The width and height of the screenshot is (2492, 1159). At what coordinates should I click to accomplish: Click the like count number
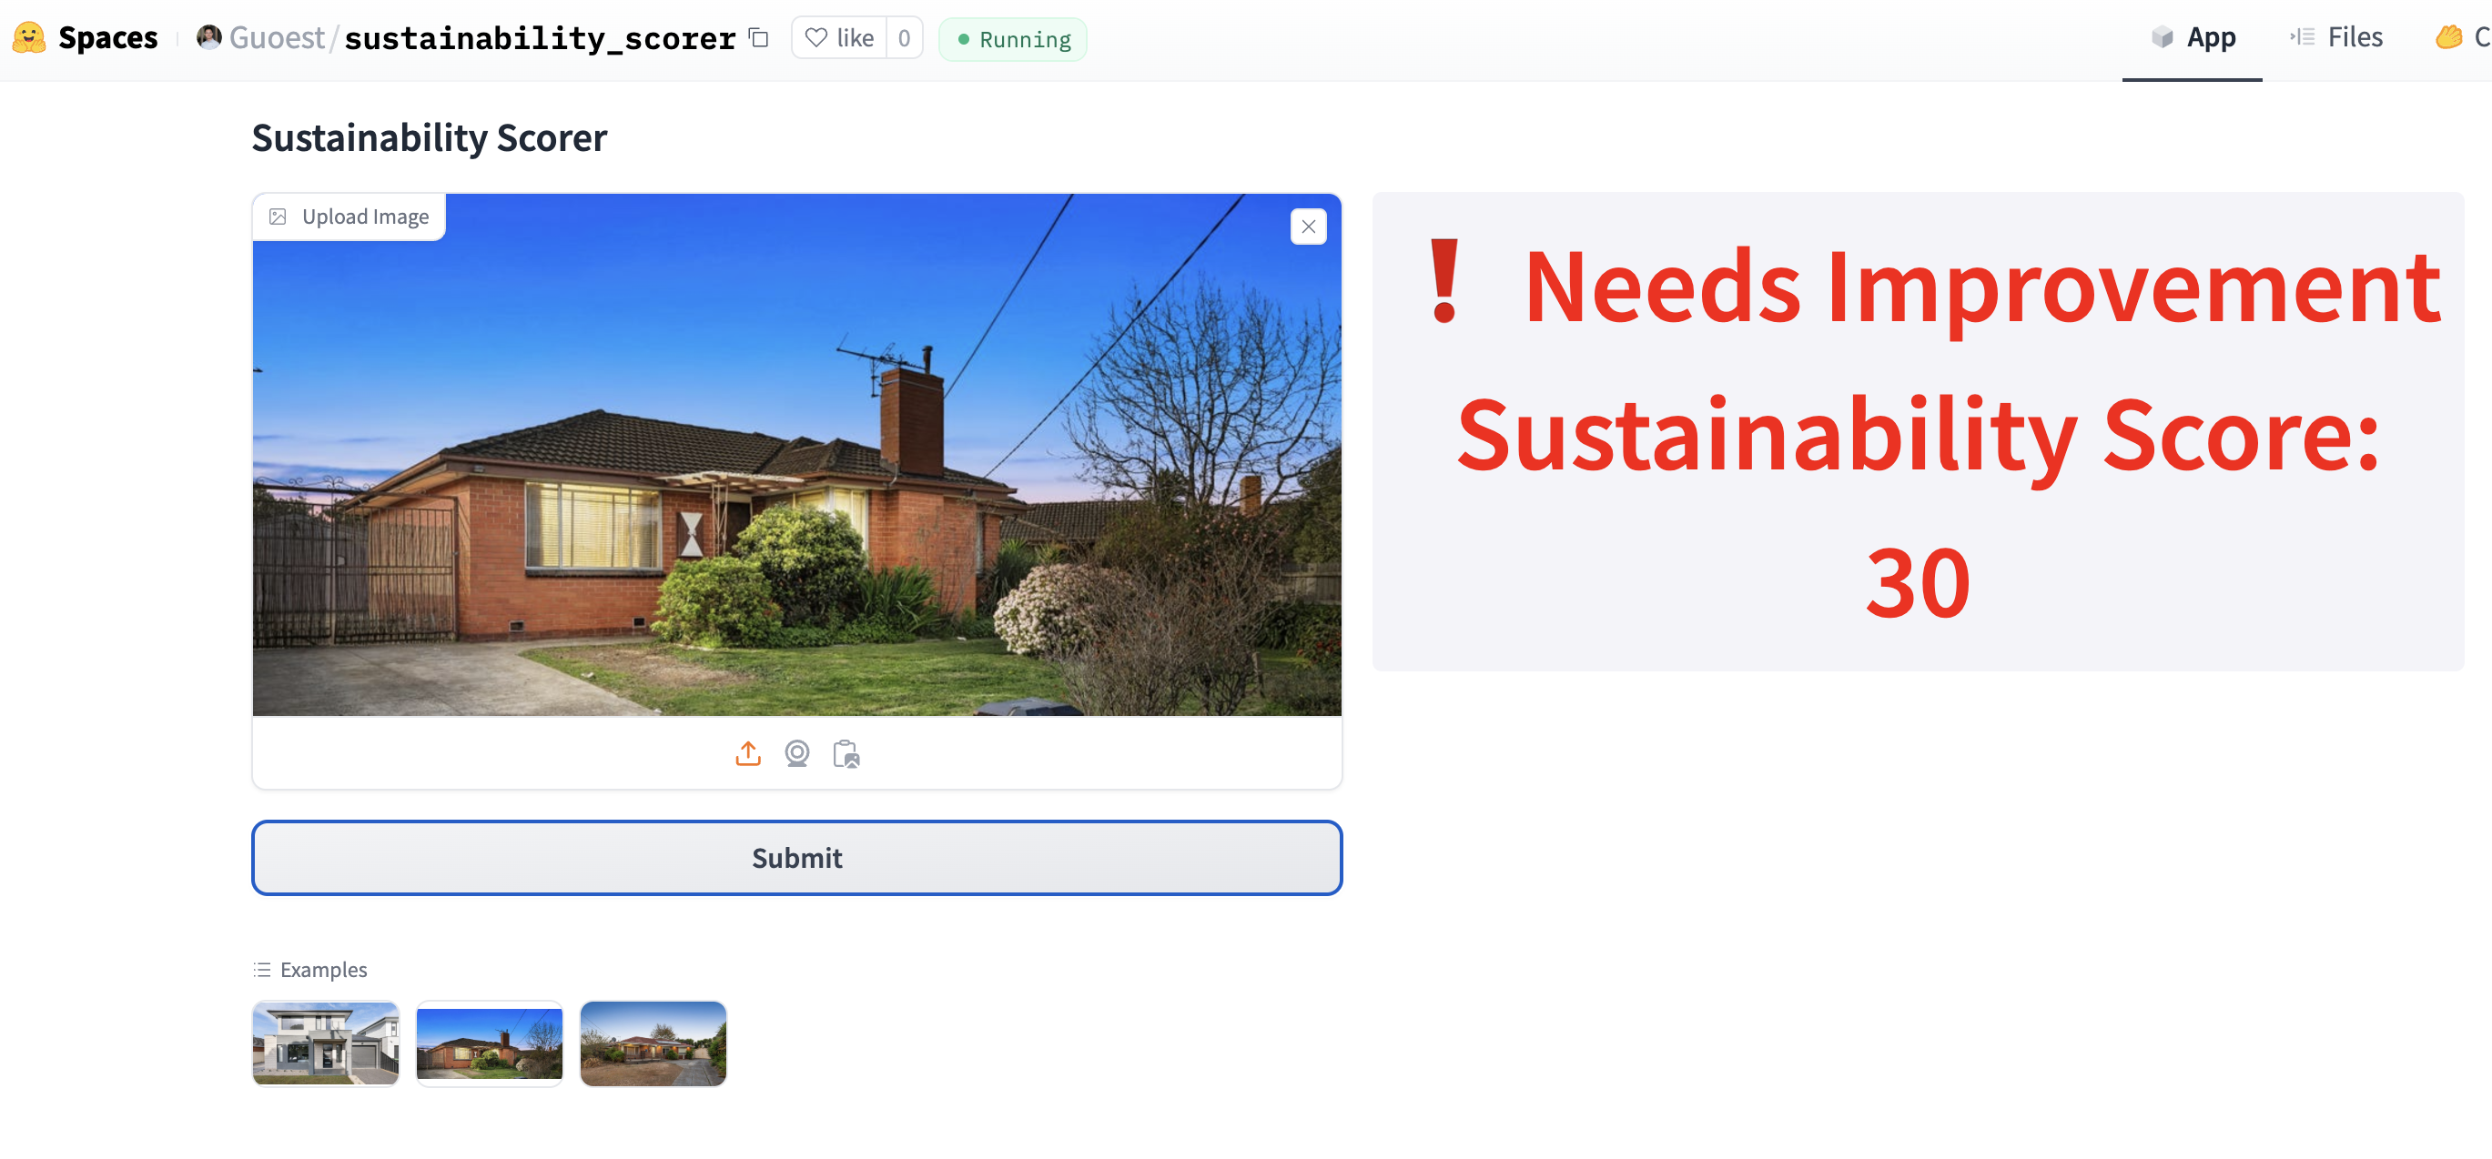pos(904,37)
